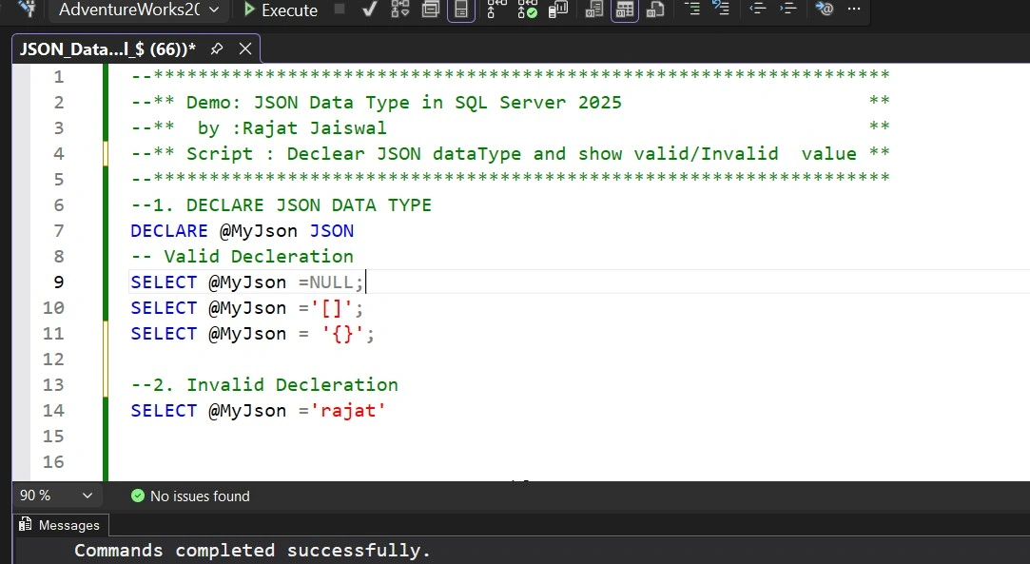The height and width of the screenshot is (564, 1030).
Task: Click the "--1. DECLARE JSON DATA TYPE" comment
Action: coord(282,205)
